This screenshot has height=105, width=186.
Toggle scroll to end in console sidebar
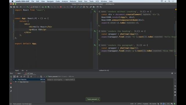point(175,89)
